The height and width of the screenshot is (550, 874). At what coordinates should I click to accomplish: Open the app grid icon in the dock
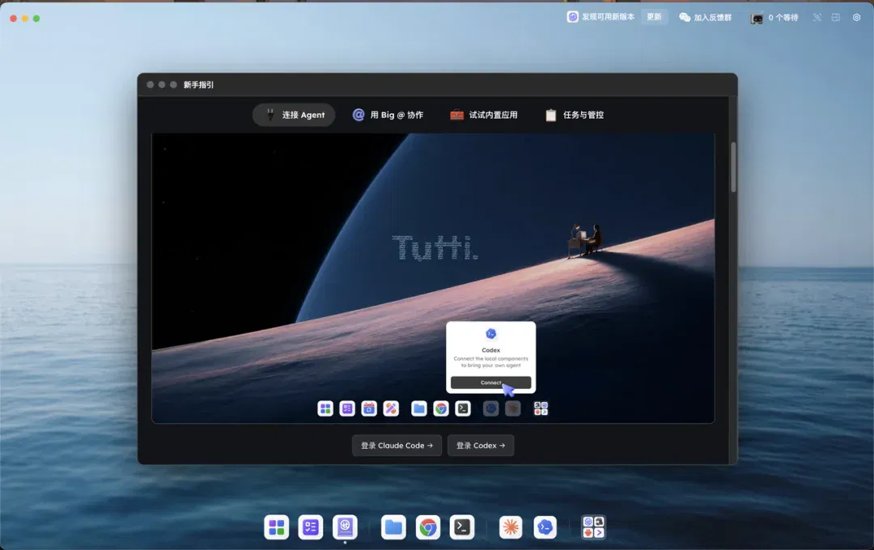[277, 527]
